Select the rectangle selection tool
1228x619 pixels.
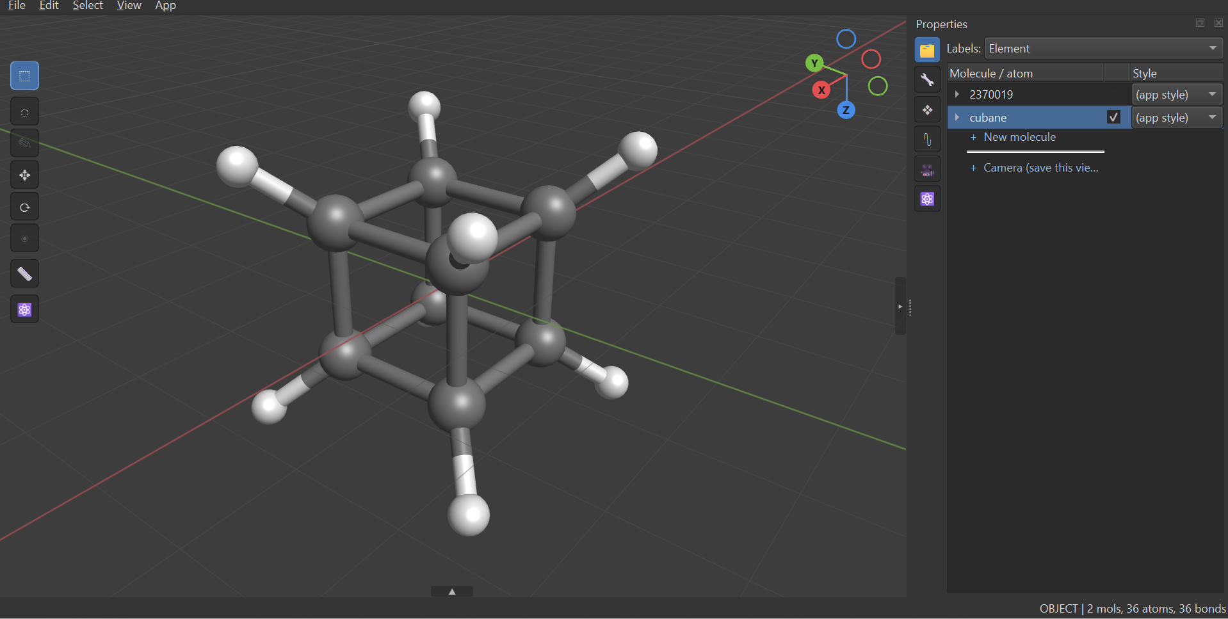(24, 76)
